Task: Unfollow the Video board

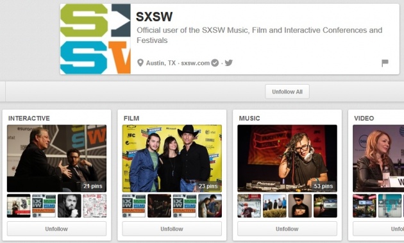Action: point(378,229)
